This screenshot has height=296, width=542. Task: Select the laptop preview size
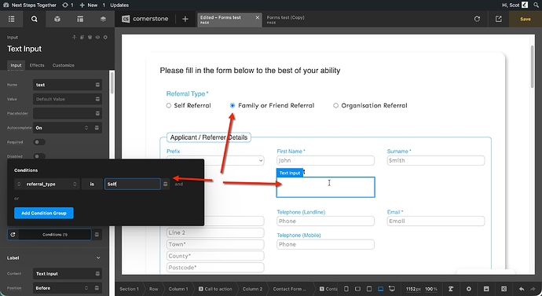(x=380, y=289)
